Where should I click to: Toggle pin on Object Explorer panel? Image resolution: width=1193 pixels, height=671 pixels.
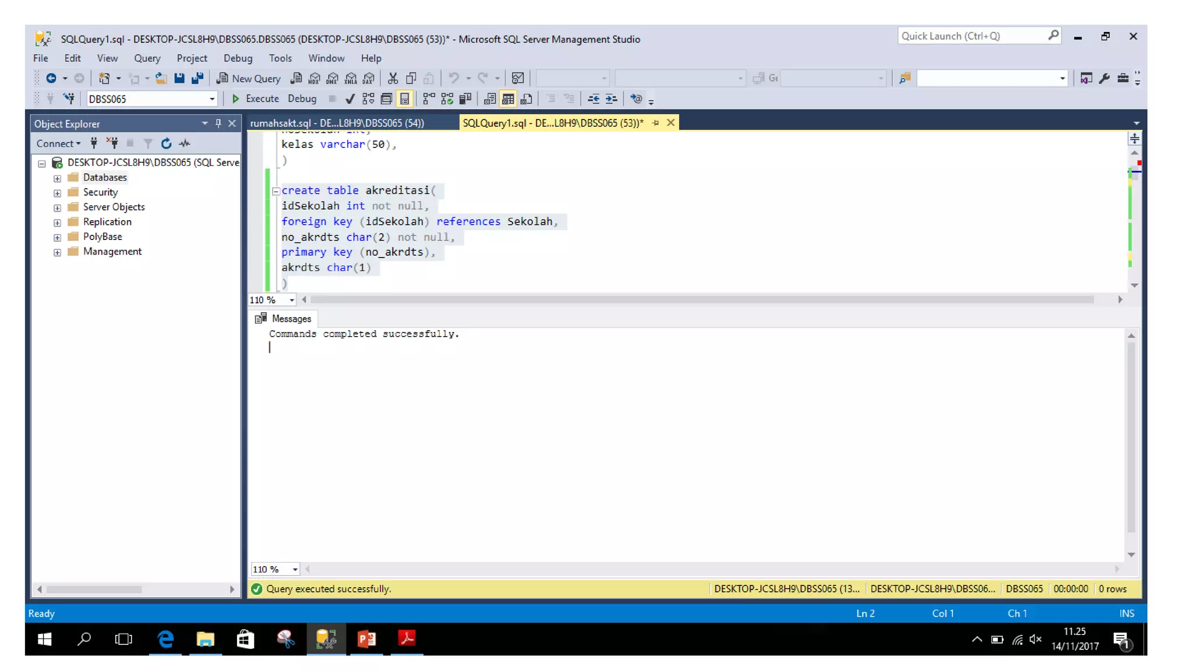pos(218,123)
